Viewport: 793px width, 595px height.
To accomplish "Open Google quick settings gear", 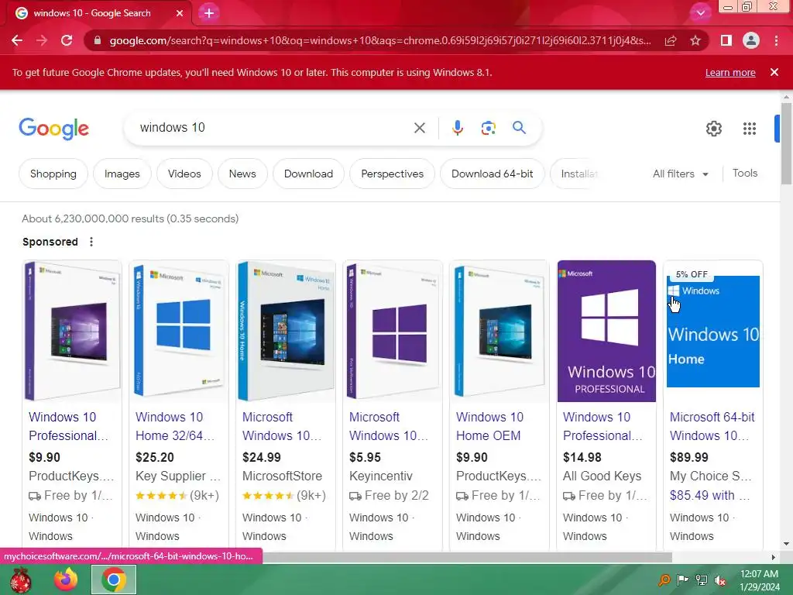I will [713, 129].
